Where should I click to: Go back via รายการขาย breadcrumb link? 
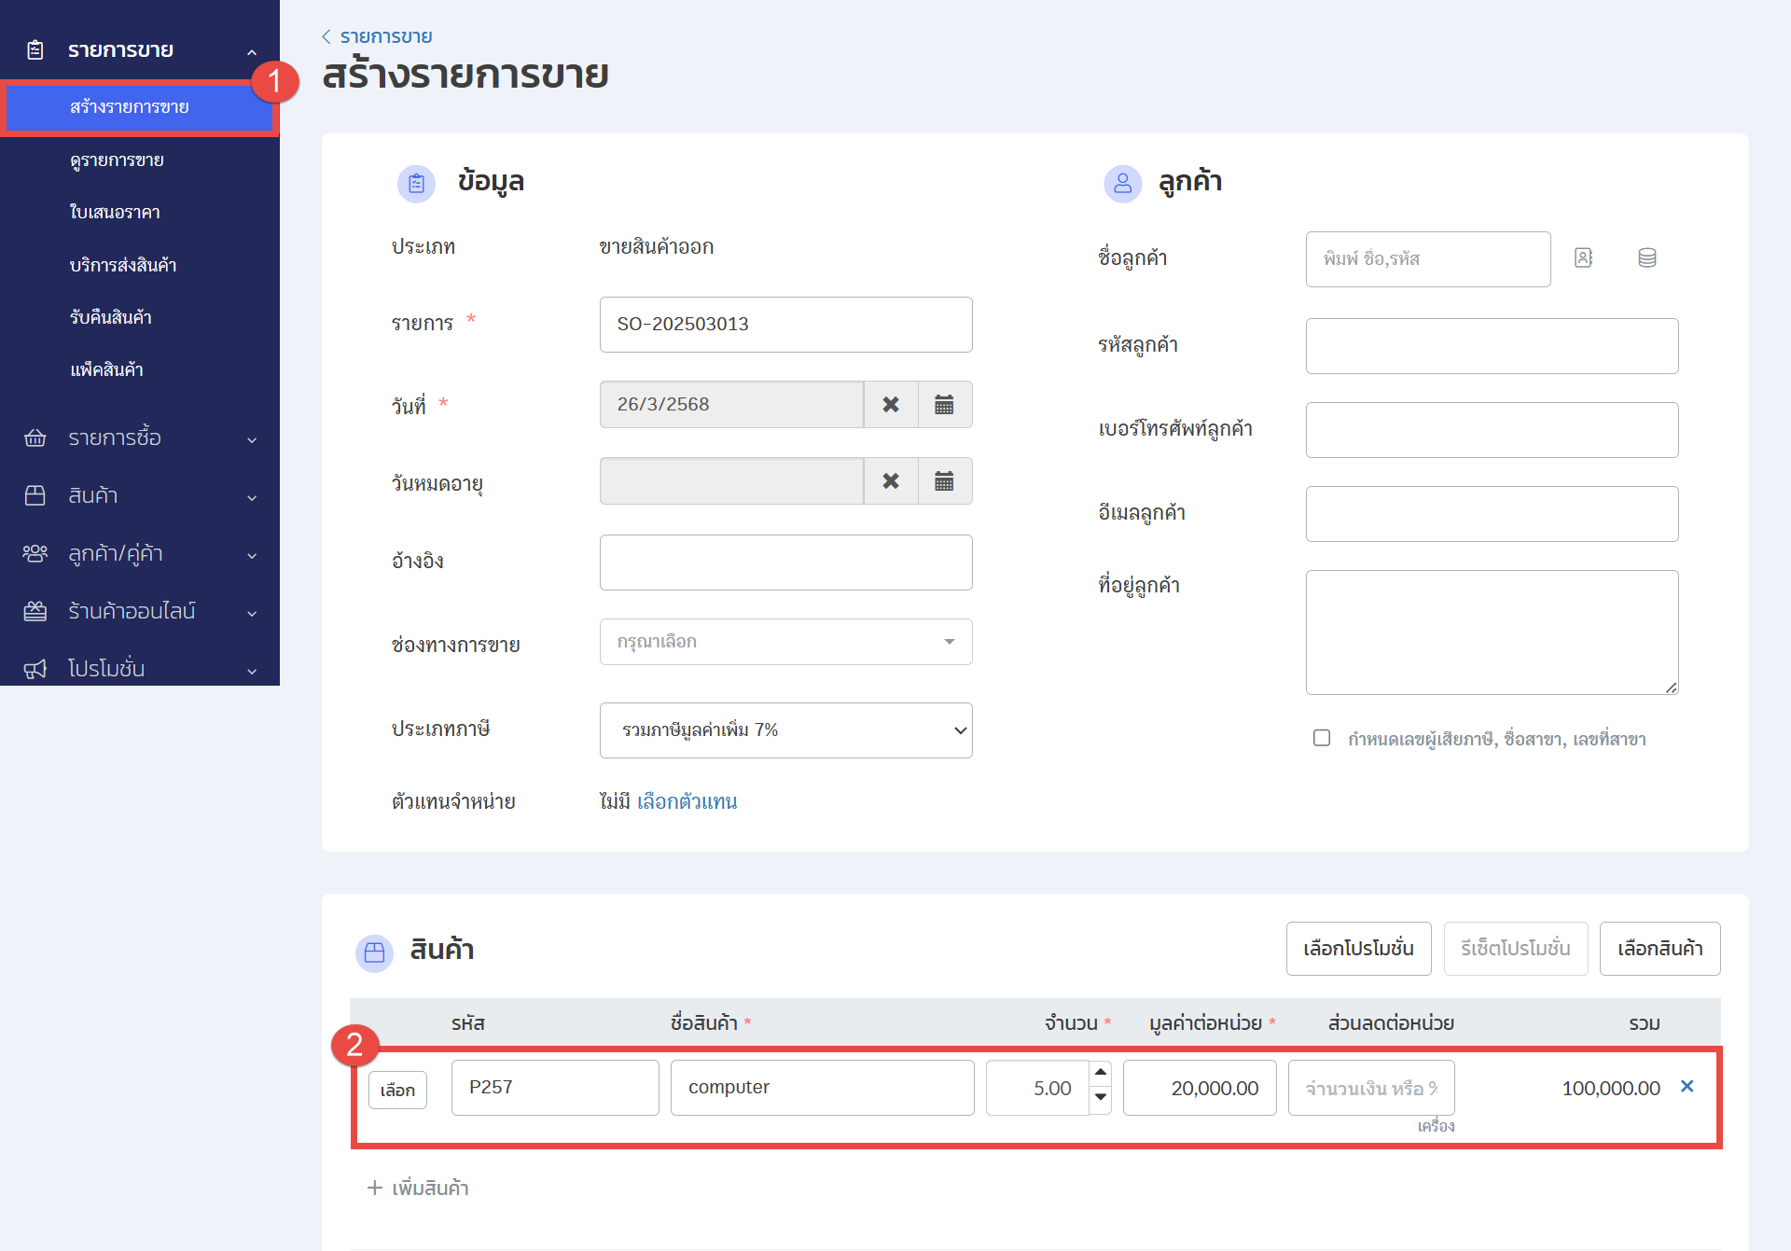(x=386, y=36)
